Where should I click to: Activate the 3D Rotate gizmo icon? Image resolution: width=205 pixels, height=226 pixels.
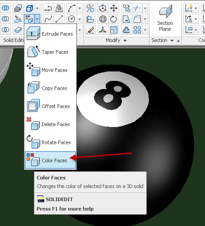[x=103, y=19]
